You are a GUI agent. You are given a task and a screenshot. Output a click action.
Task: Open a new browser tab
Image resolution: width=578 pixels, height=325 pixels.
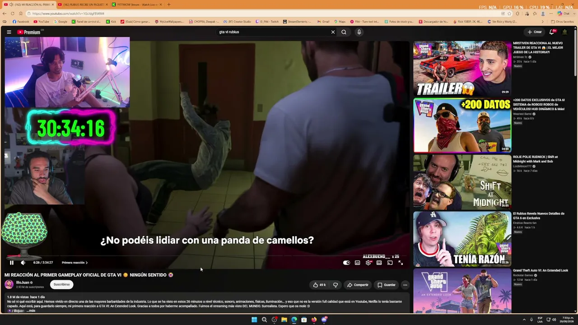pos(169,5)
